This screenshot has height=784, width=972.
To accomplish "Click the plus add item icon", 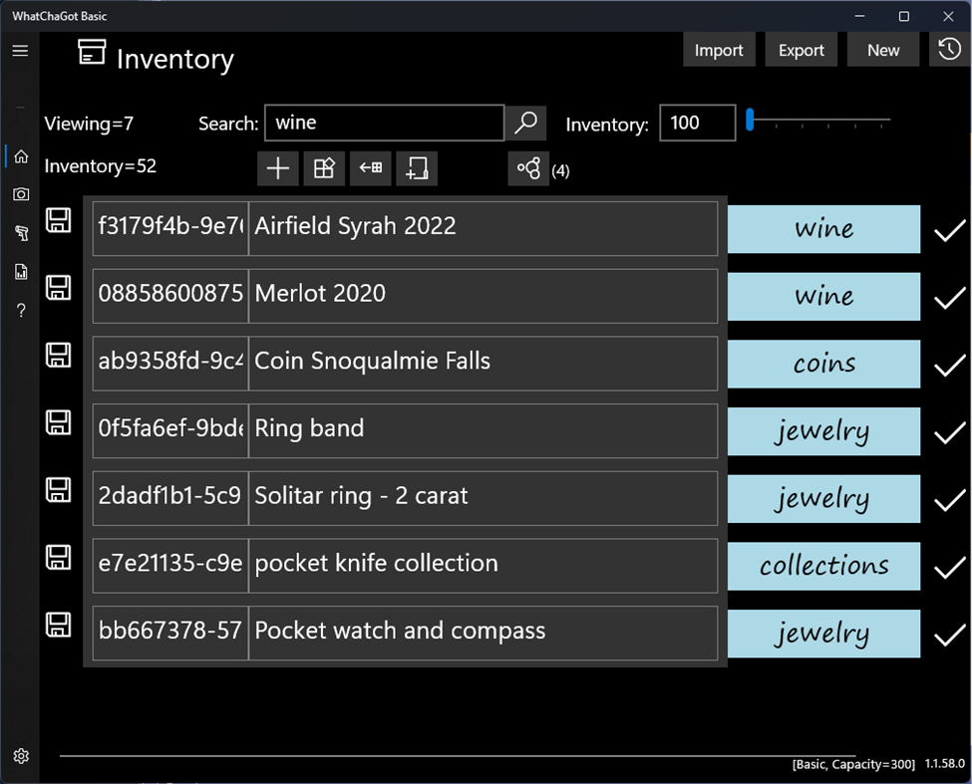I will [x=278, y=168].
